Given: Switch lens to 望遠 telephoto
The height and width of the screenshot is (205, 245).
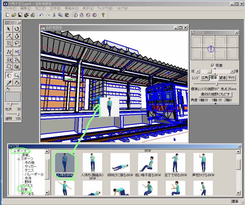Looking at the screenshot, I should [222, 78].
